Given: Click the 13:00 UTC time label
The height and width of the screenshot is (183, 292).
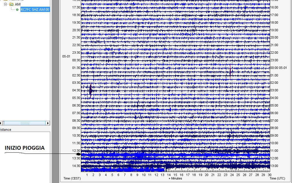Looking at the screenshot, I should [274, 166].
